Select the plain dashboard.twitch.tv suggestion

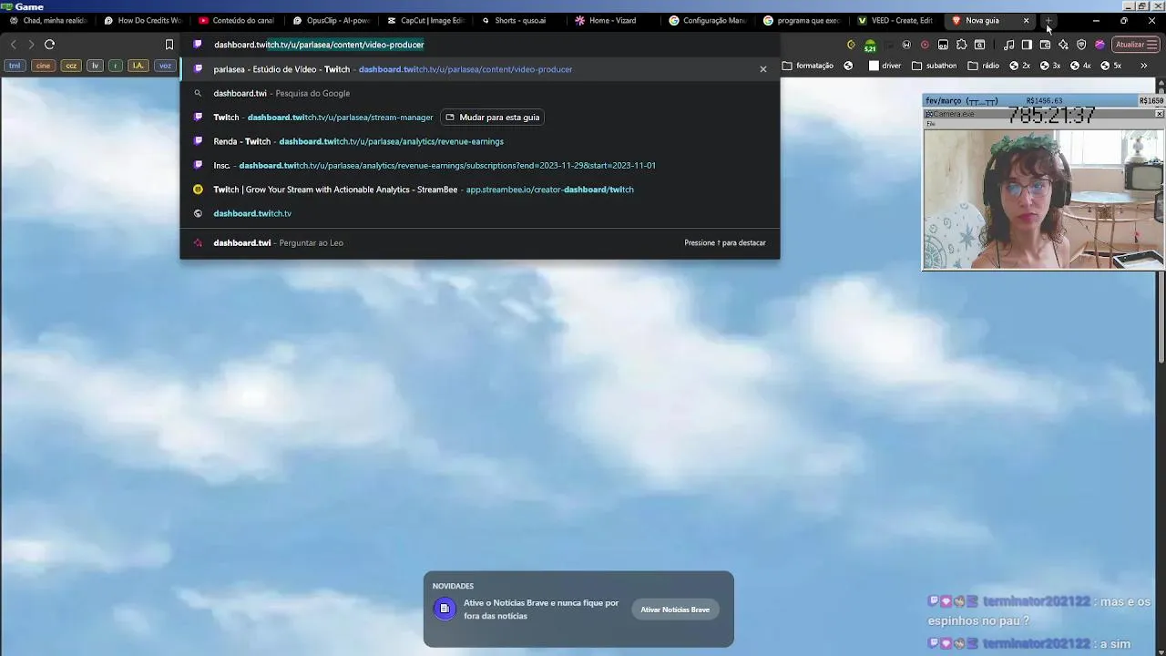click(x=480, y=213)
